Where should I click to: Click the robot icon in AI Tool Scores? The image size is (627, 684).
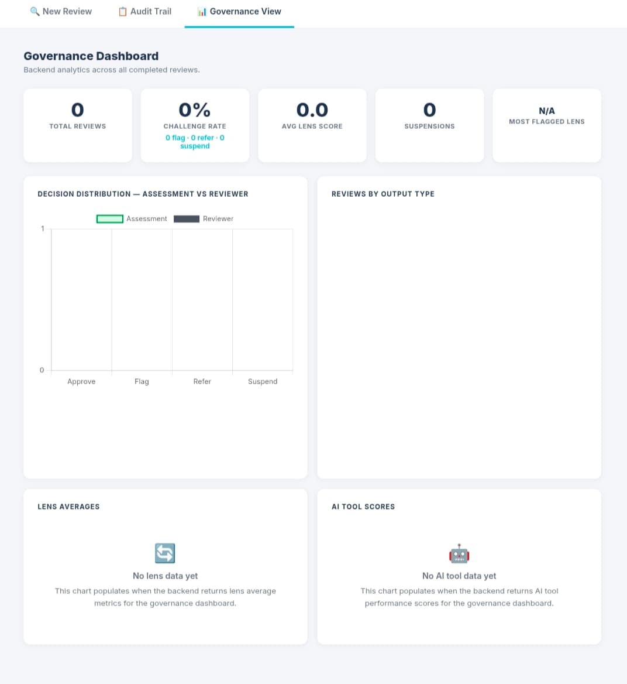(x=459, y=553)
